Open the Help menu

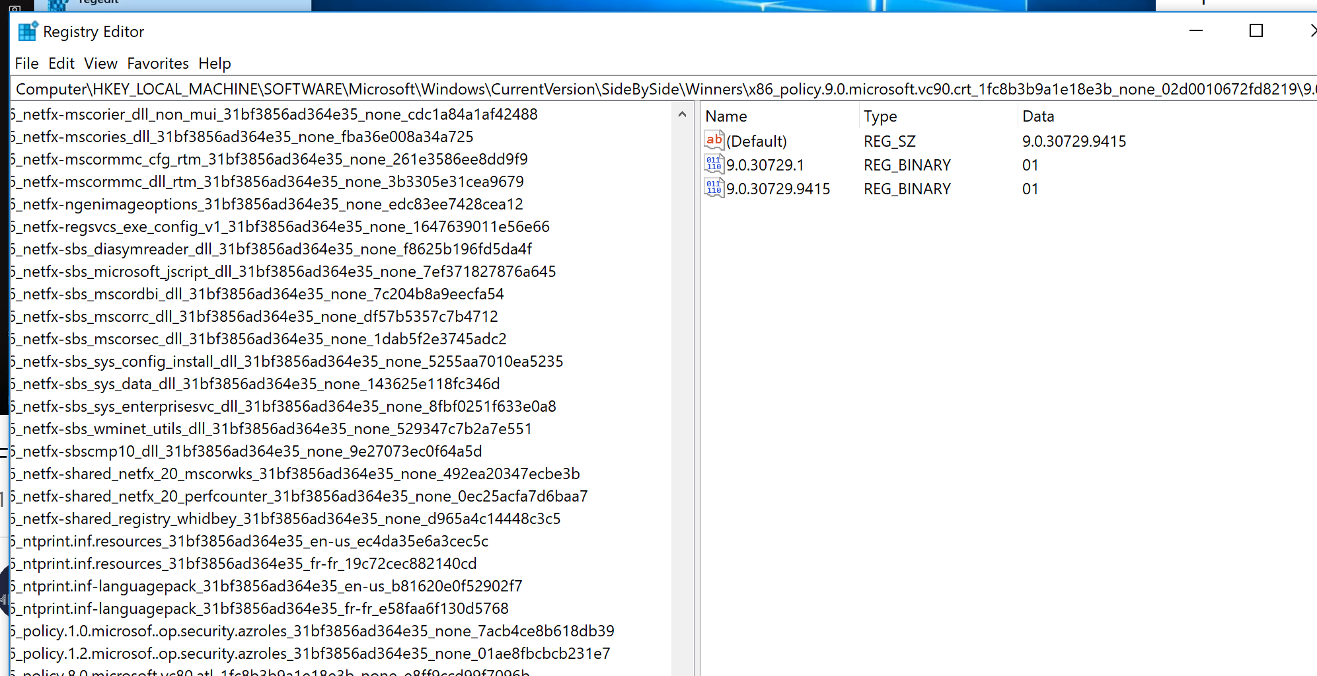[215, 63]
